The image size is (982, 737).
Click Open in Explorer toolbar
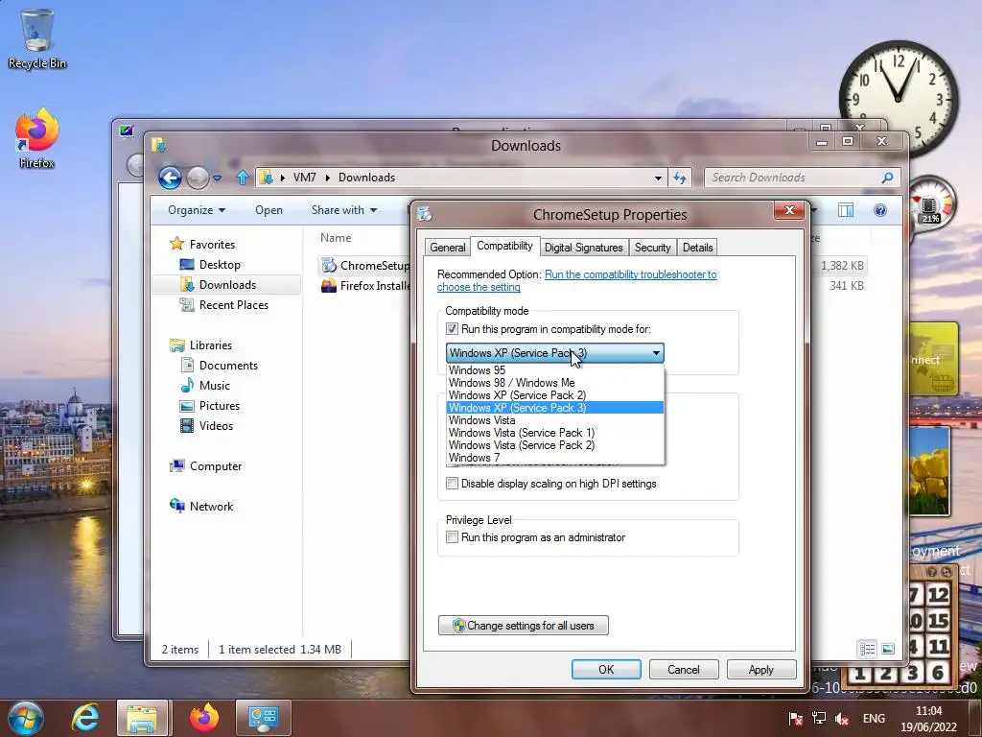(x=269, y=210)
